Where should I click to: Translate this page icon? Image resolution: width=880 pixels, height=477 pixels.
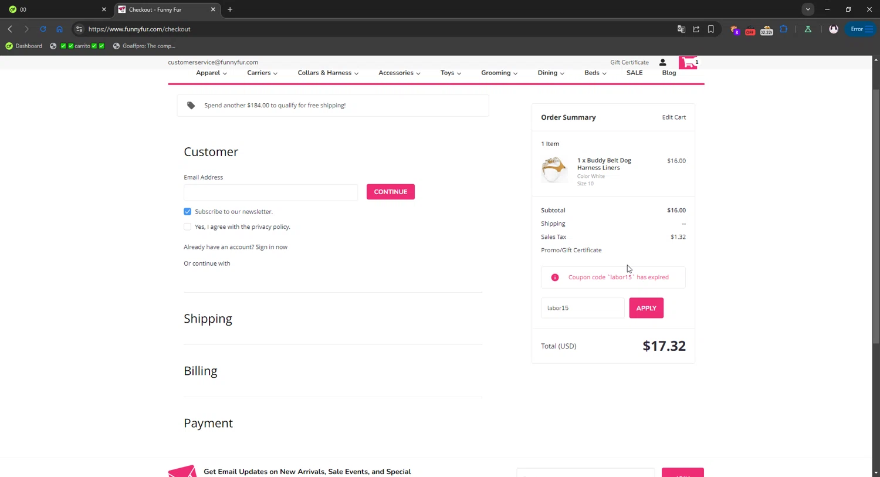[x=681, y=29]
